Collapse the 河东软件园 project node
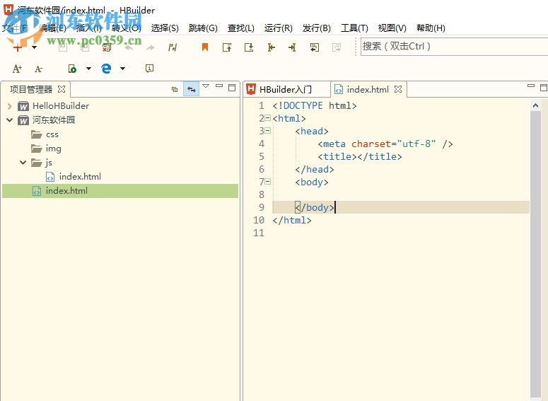This screenshot has height=401, width=548. click(x=9, y=120)
